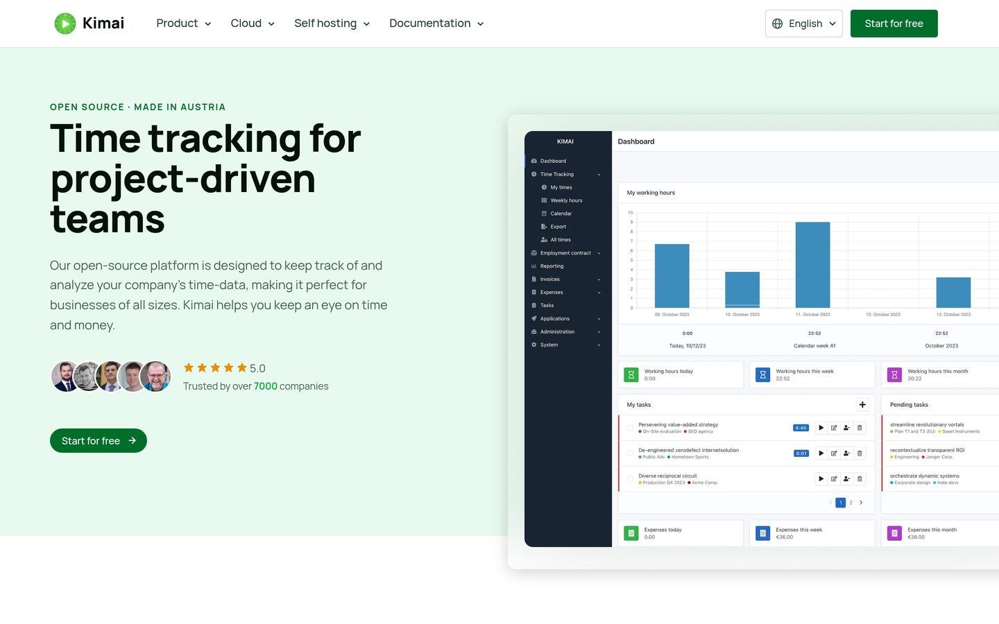Click the blue Expenses this week icon
Image resolution: width=999 pixels, height=624 pixels.
[x=762, y=533]
